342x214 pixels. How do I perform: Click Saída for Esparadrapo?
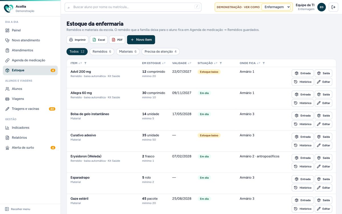pyautogui.click(x=323, y=179)
